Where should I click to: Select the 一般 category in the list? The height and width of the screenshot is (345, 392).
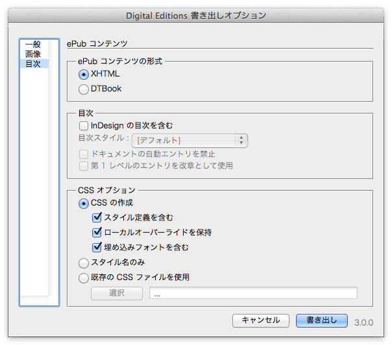point(34,45)
